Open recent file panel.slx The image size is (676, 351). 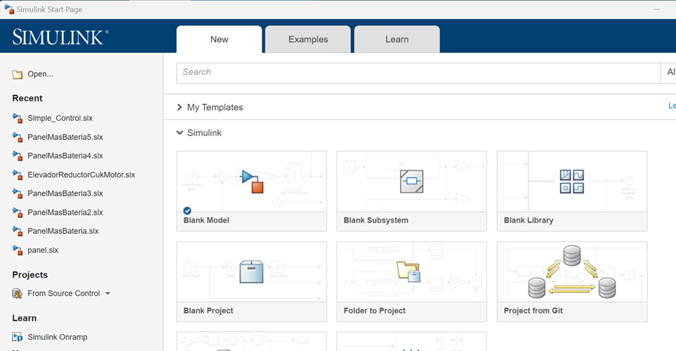[x=43, y=250]
